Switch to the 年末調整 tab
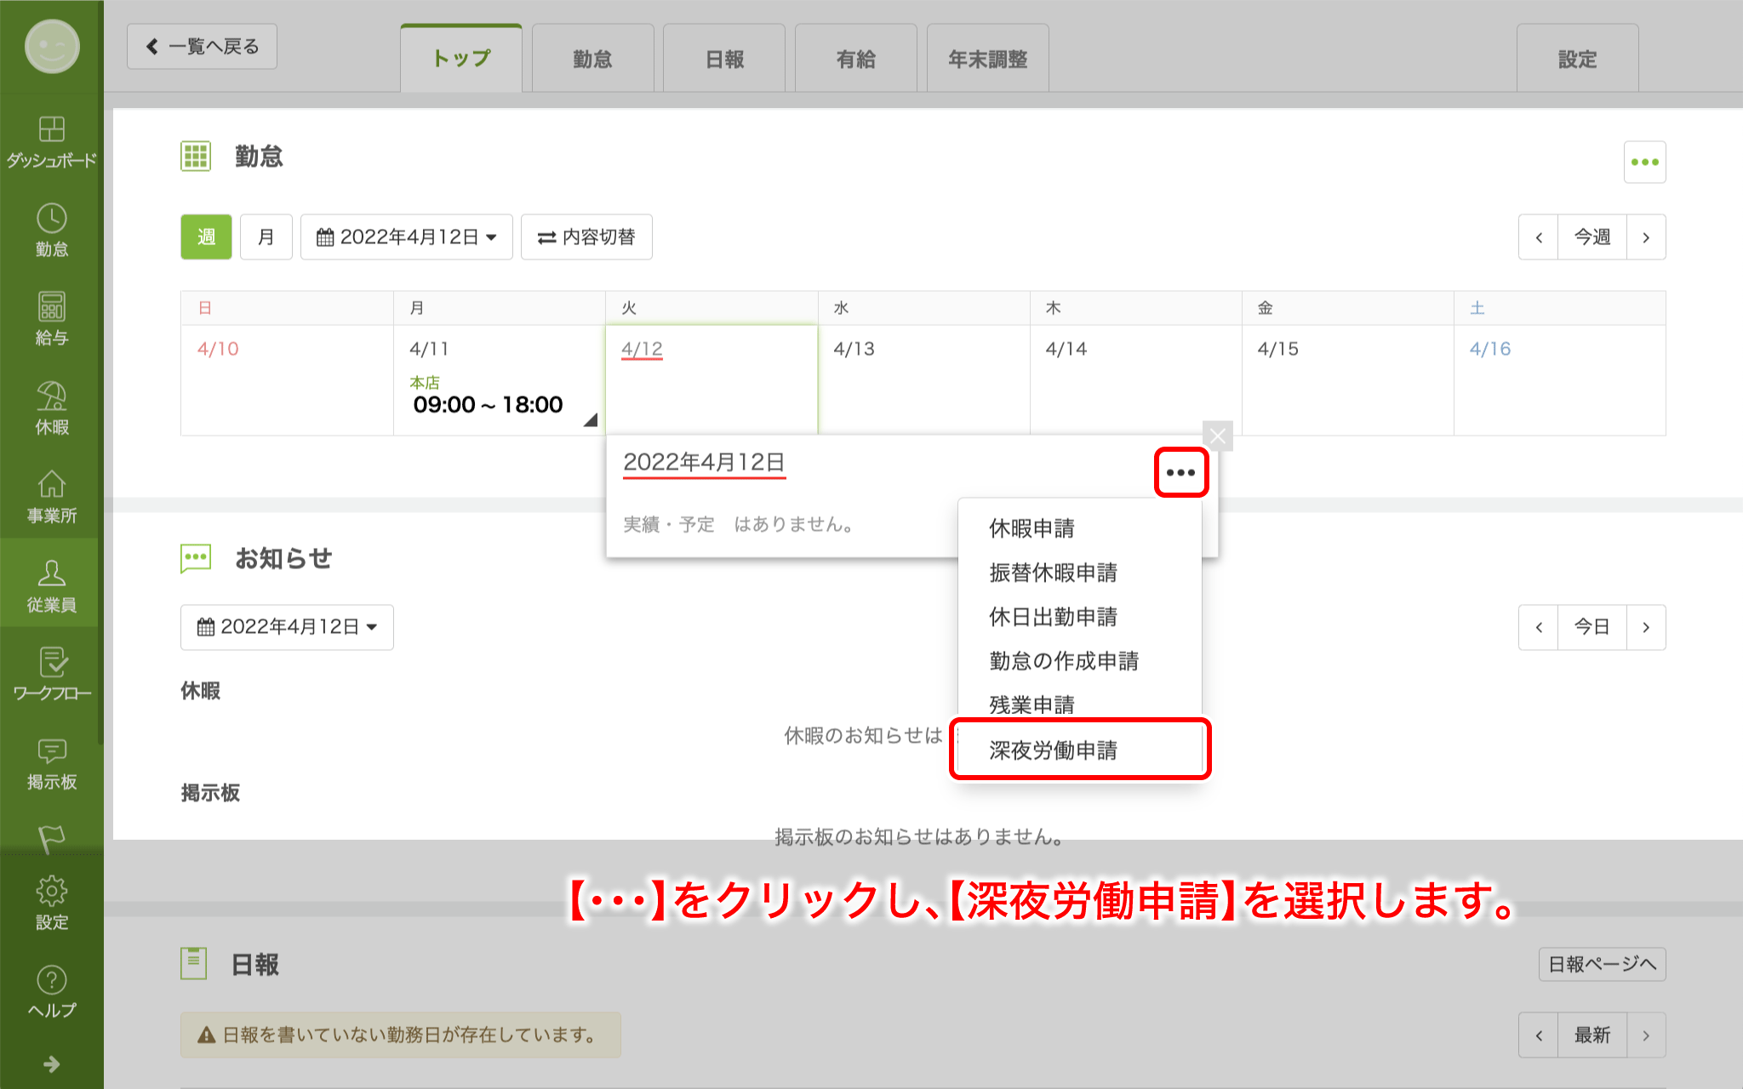The image size is (1743, 1089). tap(987, 59)
